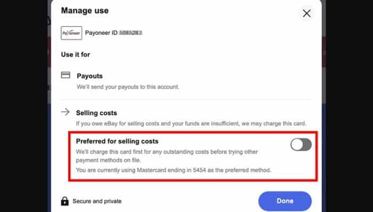This screenshot has height=212, width=373.
Task: Click the Secure and private text
Action: pyautogui.click(x=97, y=201)
